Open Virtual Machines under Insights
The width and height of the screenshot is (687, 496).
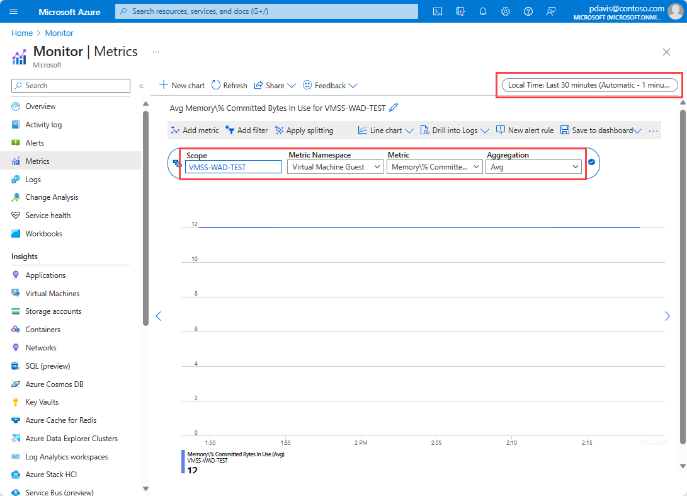click(52, 294)
